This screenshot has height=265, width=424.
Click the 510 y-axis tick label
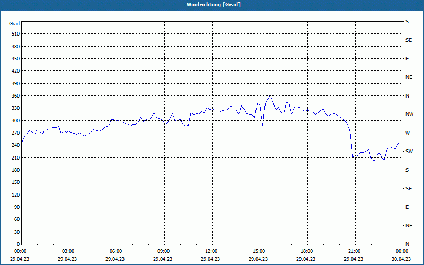(16, 34)
